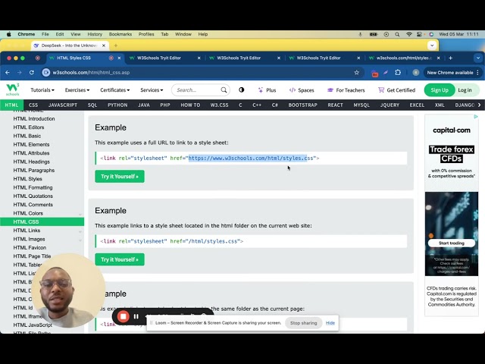Reload the page
The width and height of the screenshot is (485, 364).
(32, 73)
